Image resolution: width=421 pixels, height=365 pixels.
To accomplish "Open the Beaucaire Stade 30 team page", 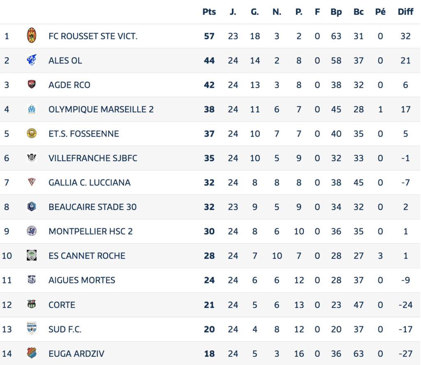I will click(93, 207).
